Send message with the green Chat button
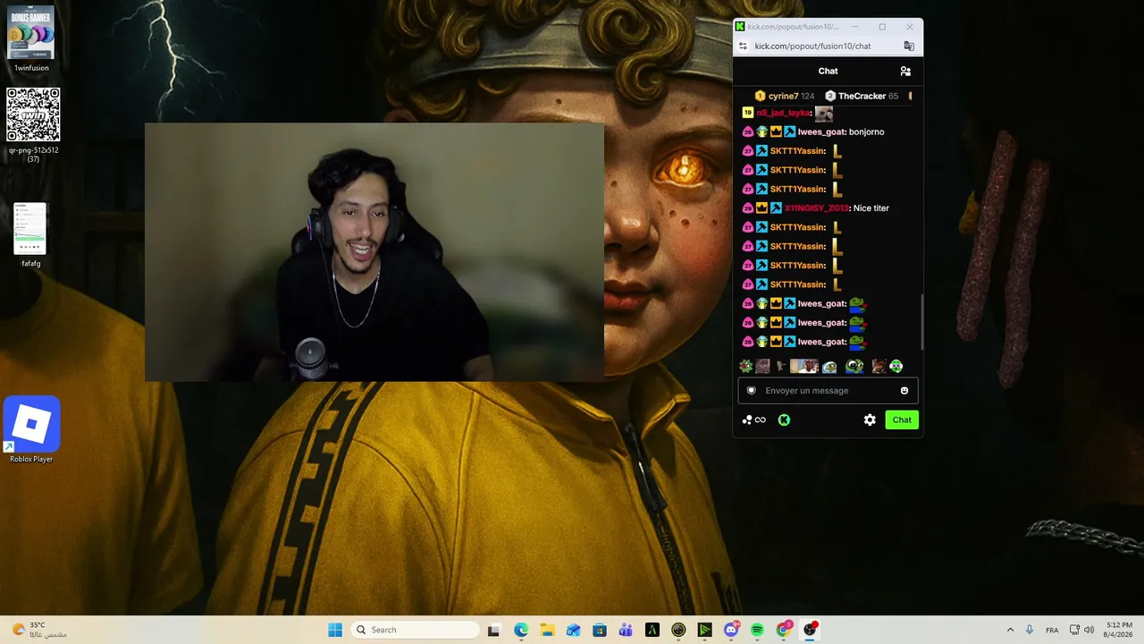The height and width of the screenshot is (644, 1144). pyautogui.click(x=902, y=419)
